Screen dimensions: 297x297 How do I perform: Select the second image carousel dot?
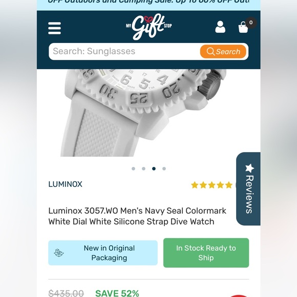pyautogui.click(x=143, y=168)
